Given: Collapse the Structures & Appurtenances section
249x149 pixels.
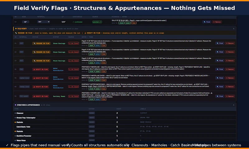Looking at the screenshot, I should pos(234,105).
